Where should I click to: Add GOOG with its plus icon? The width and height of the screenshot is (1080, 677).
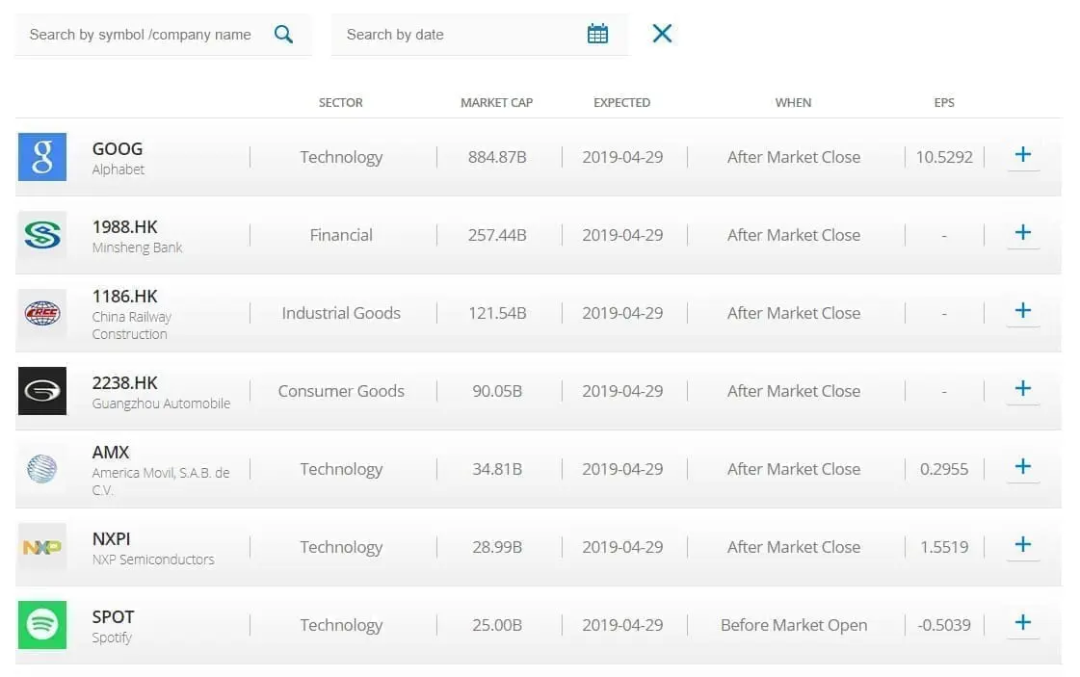[1023, 154]
